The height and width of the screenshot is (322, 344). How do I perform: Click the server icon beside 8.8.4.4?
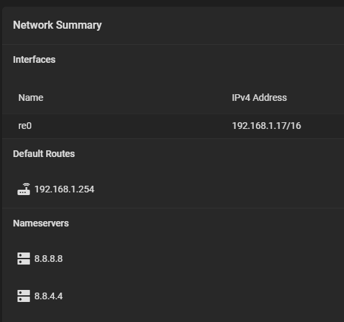tap(24, 296)
